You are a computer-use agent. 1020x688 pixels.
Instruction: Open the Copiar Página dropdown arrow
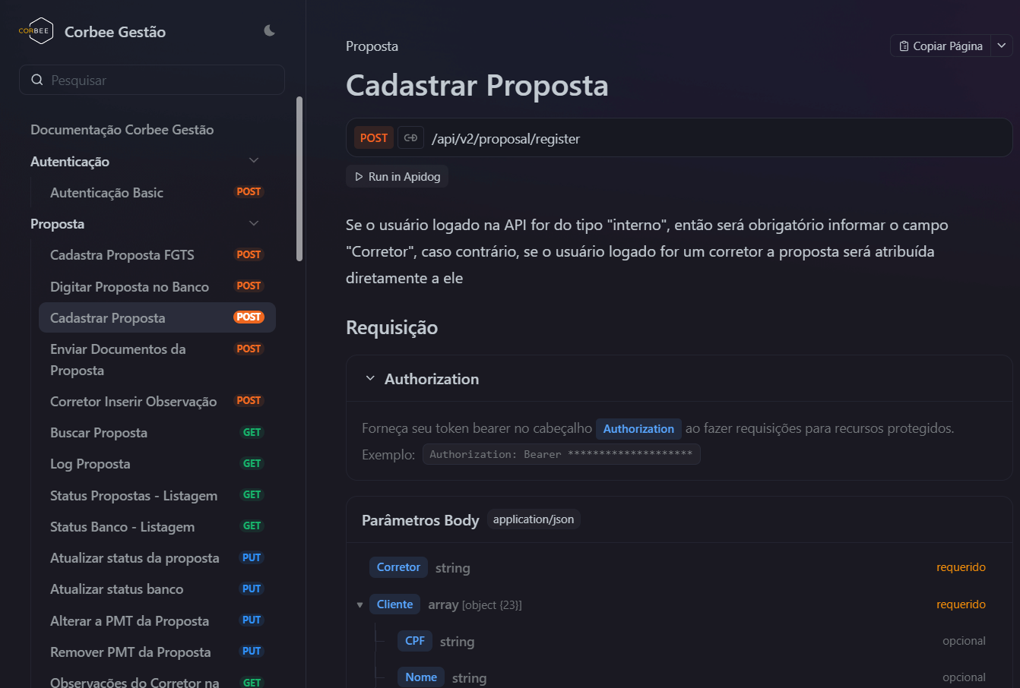coord(1002,46)
